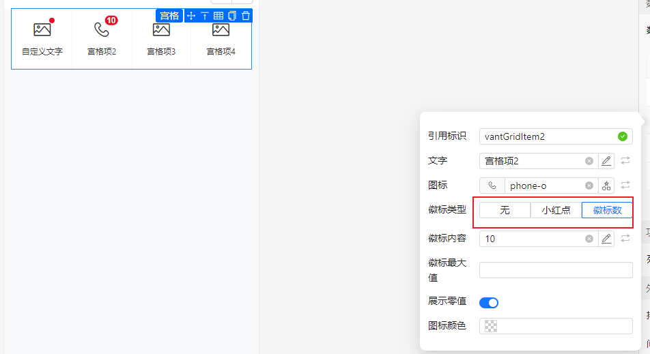650x354 pixels.
Task: Open the edit pencil for 徽标内容
Action: (606, 239)
